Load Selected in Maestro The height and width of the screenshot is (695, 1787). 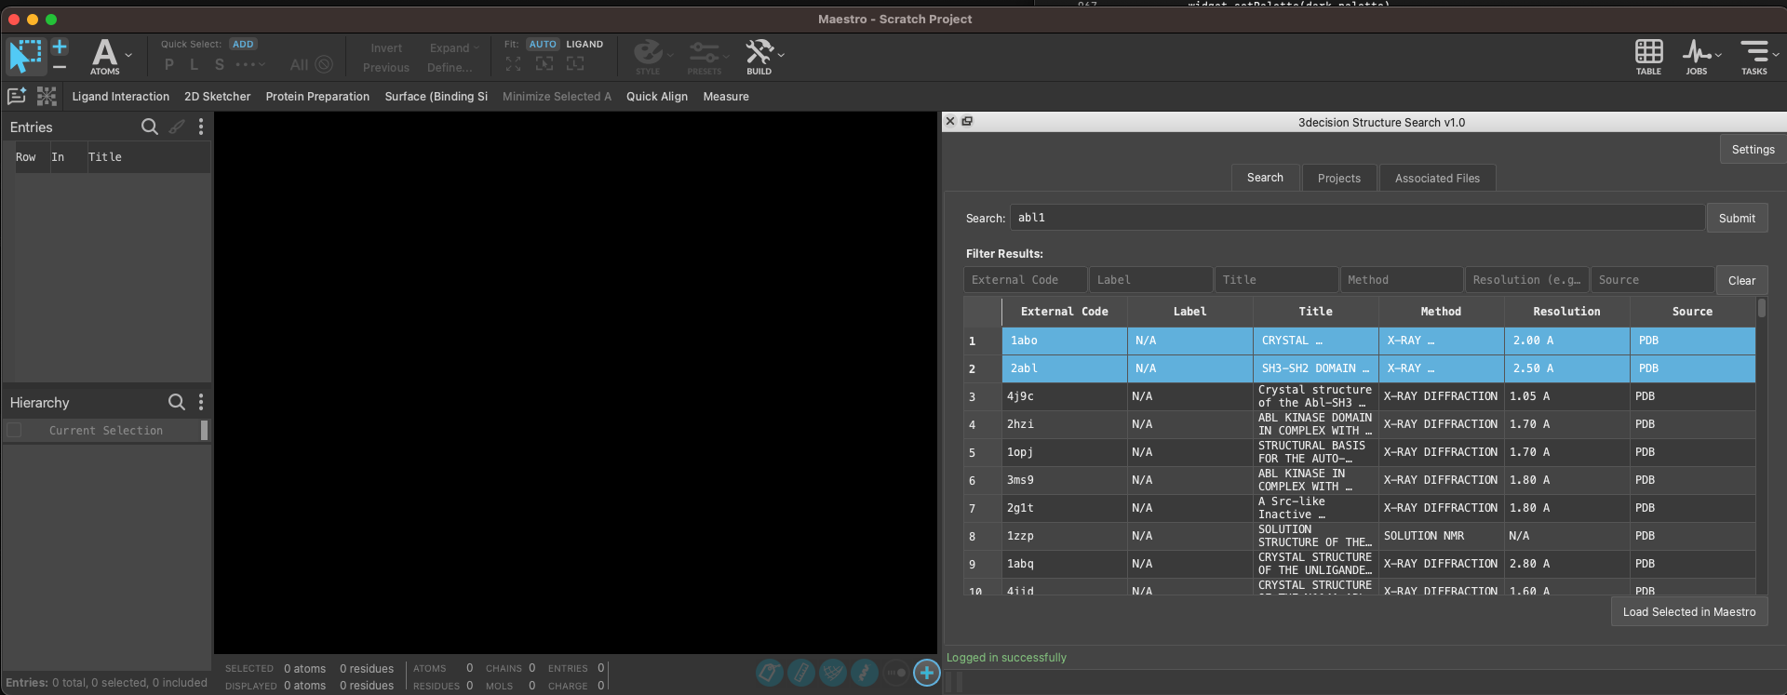[x=1689, y=611]
